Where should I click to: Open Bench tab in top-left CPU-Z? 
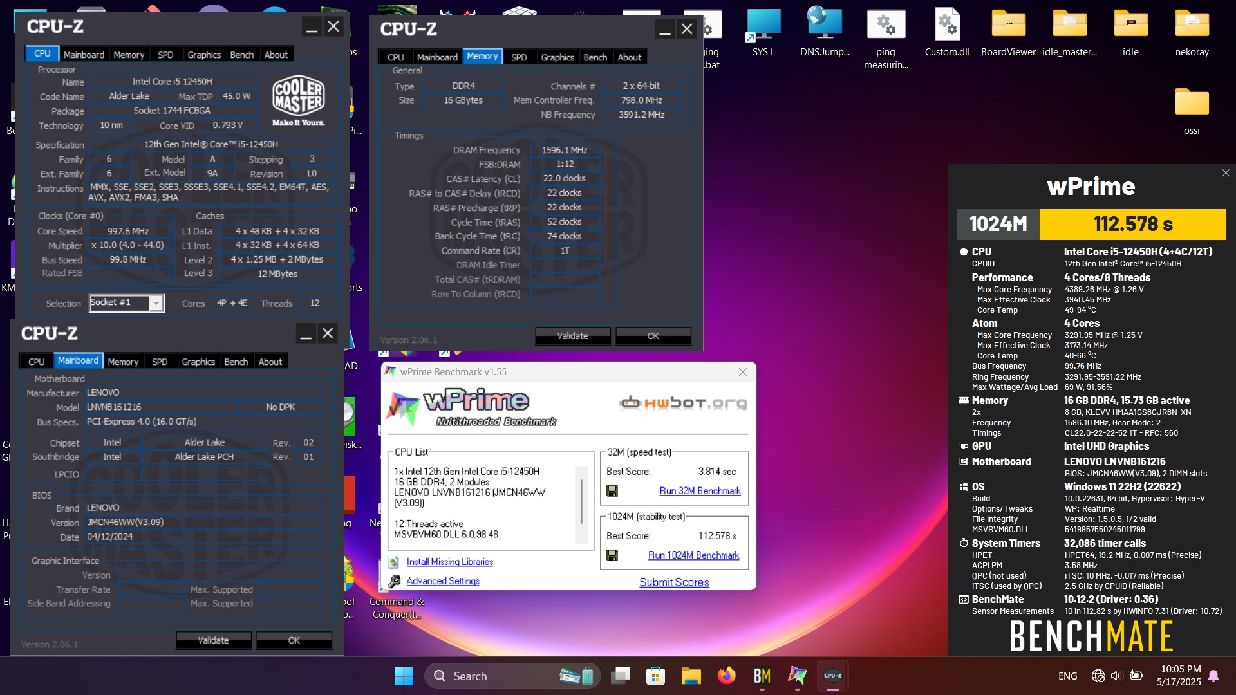[x=242, y=55]
